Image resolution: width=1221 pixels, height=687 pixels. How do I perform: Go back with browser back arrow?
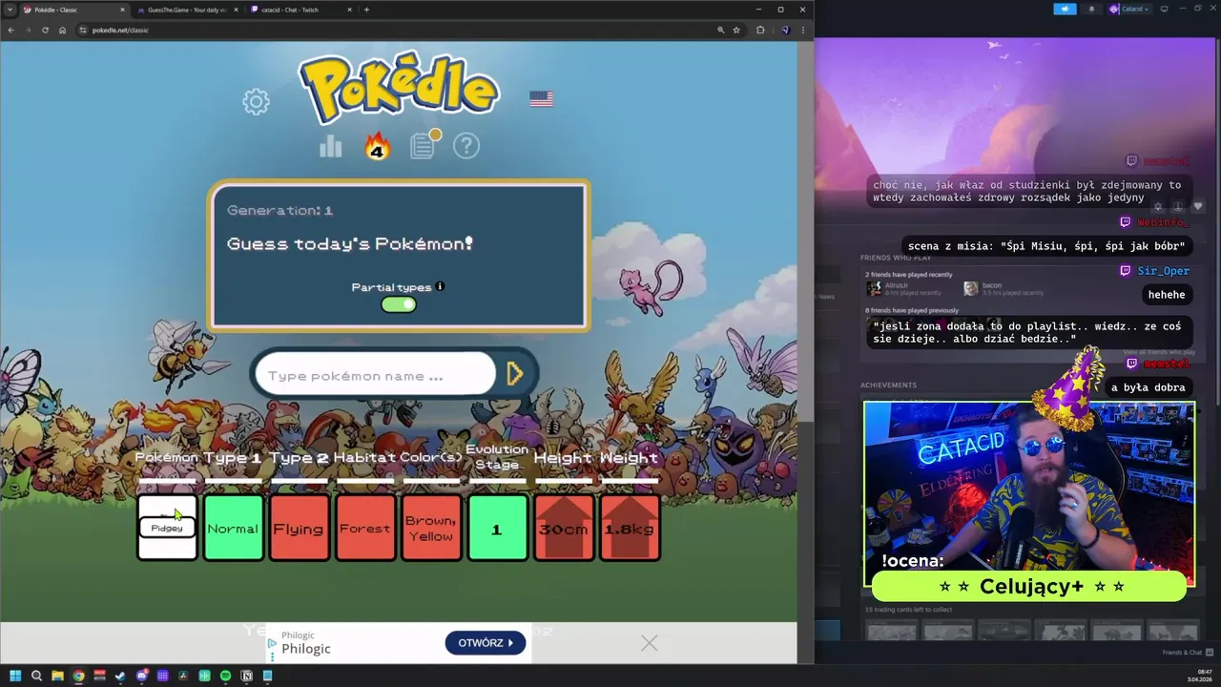coord(10,30)
